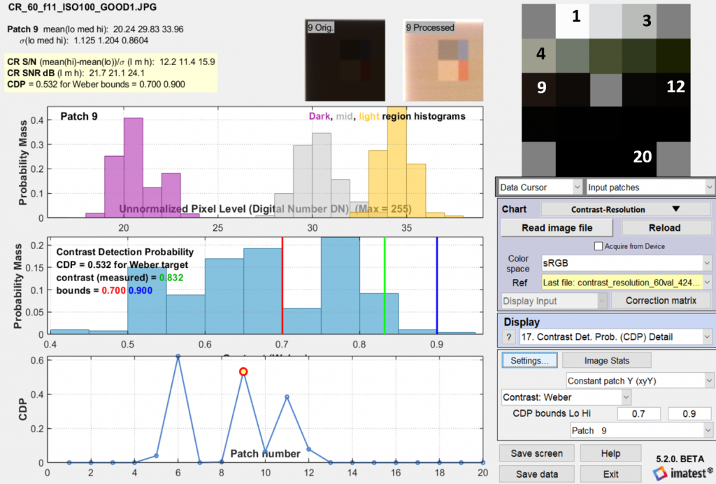Viewport: 716px width, 484px height.
Task: Select patch 3 in the chart image
Action: [640, 22]
